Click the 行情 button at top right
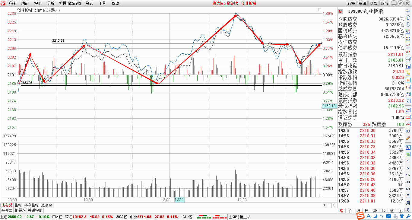 [x=351, y=3]
